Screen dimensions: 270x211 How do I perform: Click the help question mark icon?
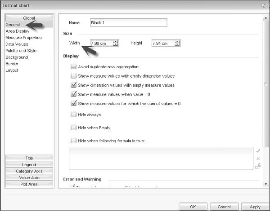tap(263, 5)
